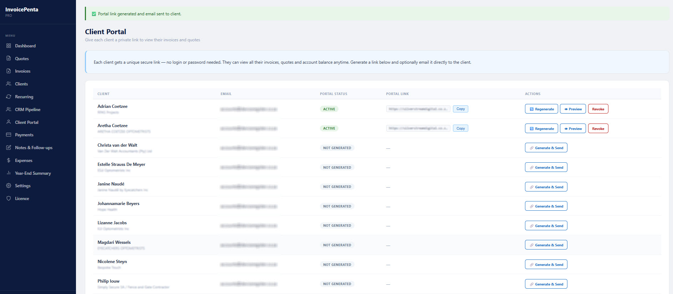Screen dimensions: 673x294
Task: Regenerate the portal link for Aretha Coetzee
Action: coord(541,128)
